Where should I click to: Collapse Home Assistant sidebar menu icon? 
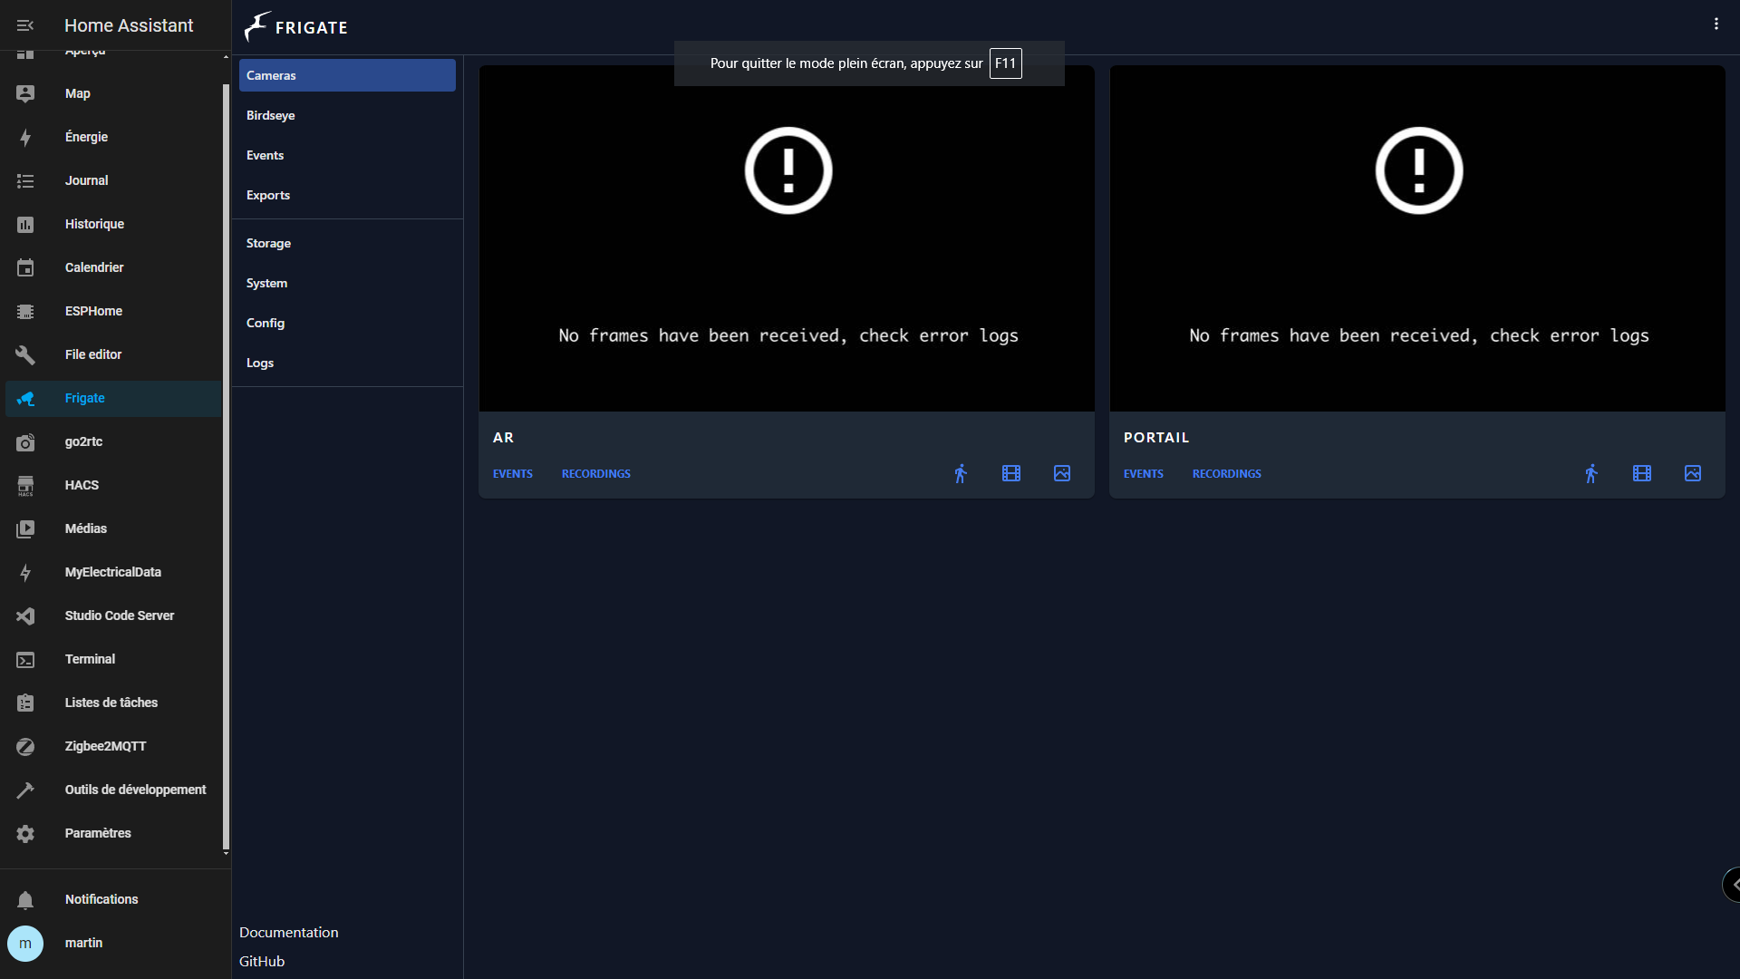click(x=25, y=25)
